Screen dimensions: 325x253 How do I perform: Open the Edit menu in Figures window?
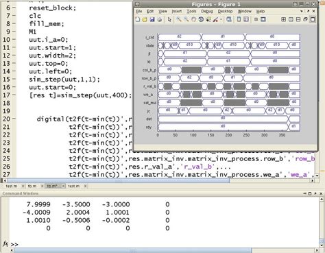tap(150, 11)
